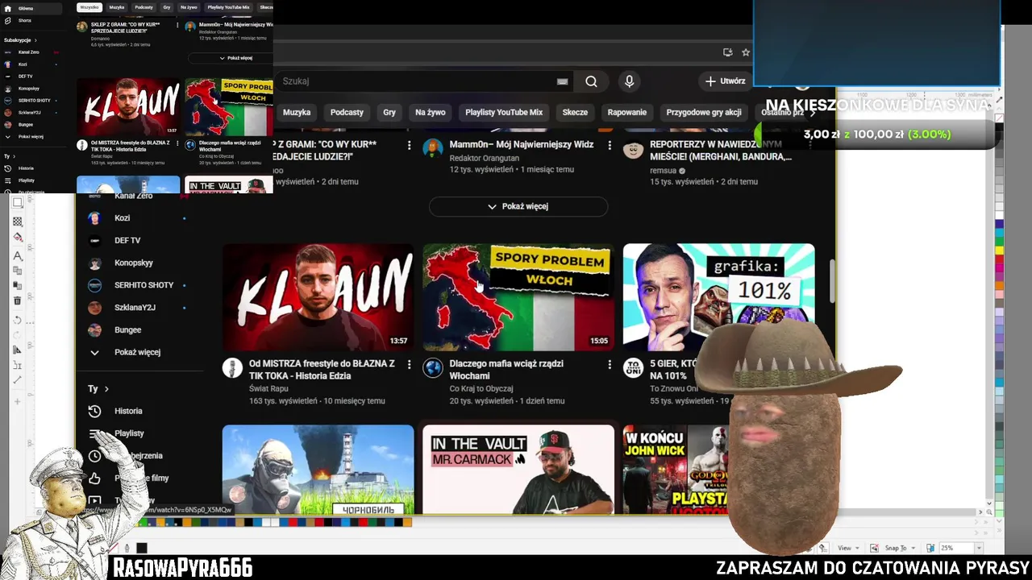1032x580 pixels.
Task: Open Subskrypcje chevron in small preview sidebar
Action: [35, 39]
